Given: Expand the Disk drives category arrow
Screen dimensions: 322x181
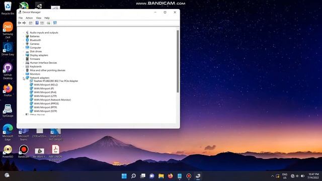Looking at the screenshot, I should [24, 51].
